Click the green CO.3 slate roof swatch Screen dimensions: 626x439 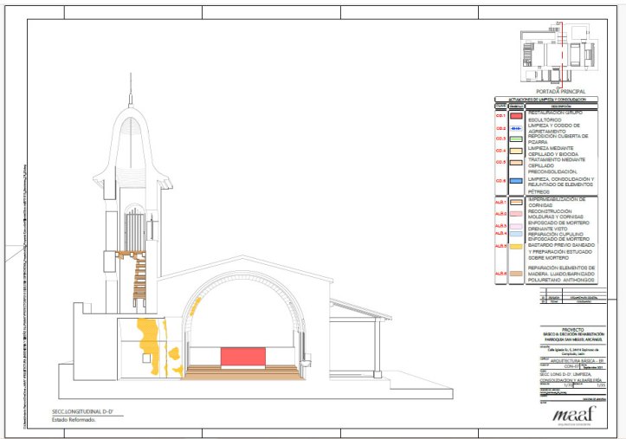513,139
